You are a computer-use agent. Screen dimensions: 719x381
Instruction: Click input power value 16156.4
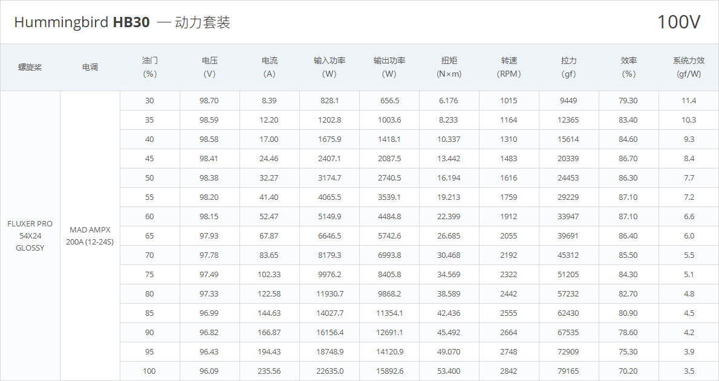(x=330, y=333)
